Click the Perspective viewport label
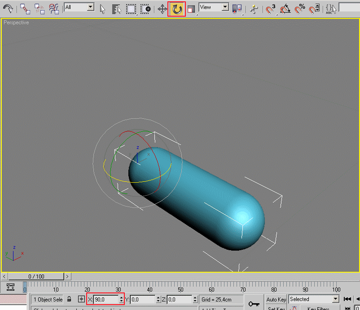The height and width of the screenshot is (310, 360). pos(16,22)
